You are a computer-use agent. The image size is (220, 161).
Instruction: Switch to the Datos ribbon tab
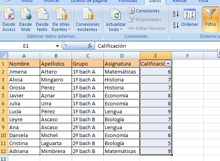155,1
